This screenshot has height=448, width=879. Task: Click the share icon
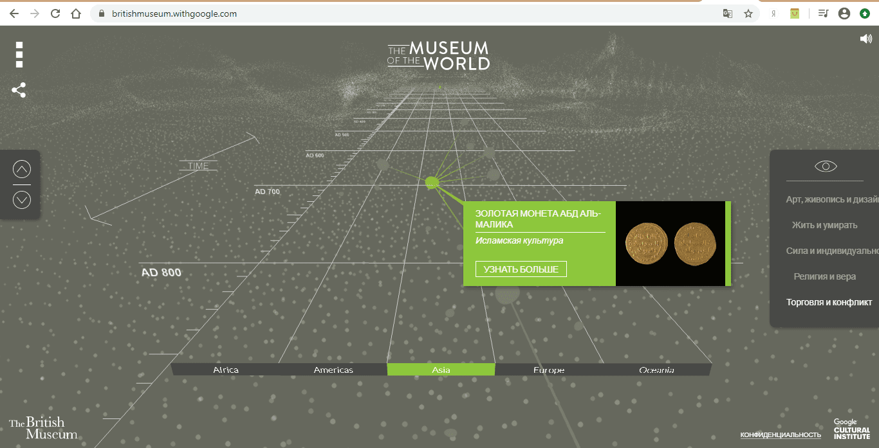click(19, 91)
